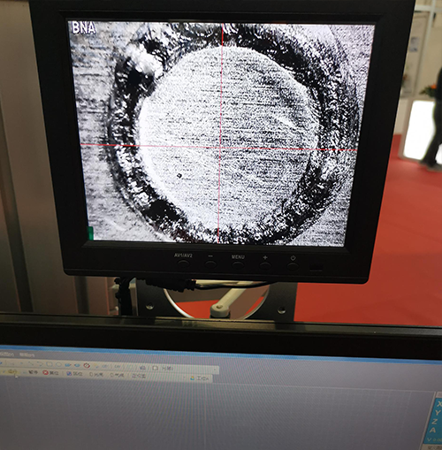Select the rectangle drawing tool
Viewport: 442px width, 450px height.
(x=50, y=364)
